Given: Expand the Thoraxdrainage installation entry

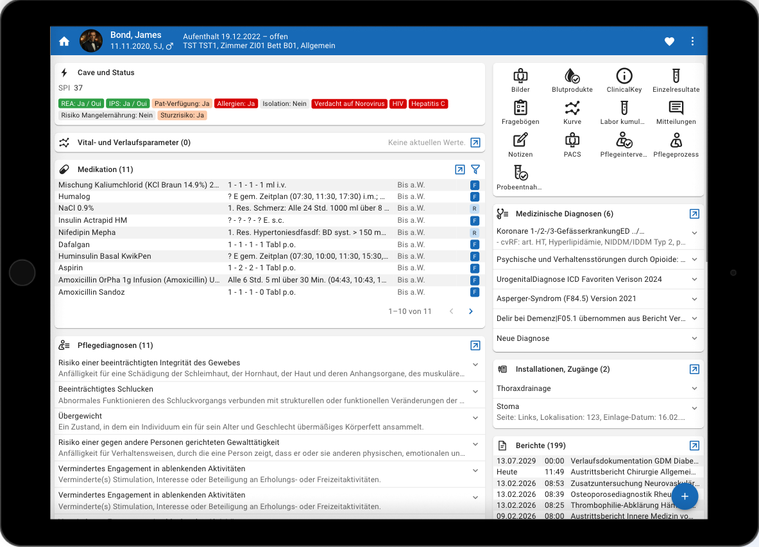Looking at the screenshot, I should tap(694, 388).
